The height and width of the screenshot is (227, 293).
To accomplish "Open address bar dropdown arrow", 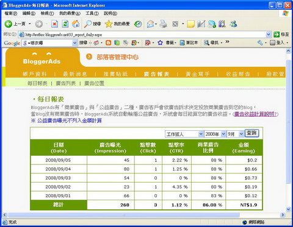I will pyautogui.click(x=269, y=35).
